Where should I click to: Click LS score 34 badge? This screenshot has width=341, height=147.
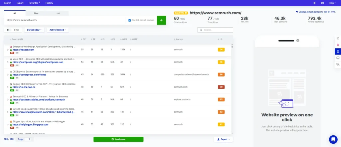point(221,50)
